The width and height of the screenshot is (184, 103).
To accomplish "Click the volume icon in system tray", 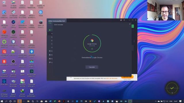I will click(167, 101).
